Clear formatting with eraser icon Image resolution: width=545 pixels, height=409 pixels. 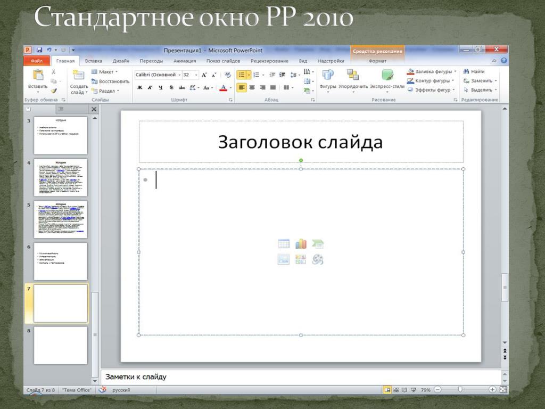[x=228, y=75]
